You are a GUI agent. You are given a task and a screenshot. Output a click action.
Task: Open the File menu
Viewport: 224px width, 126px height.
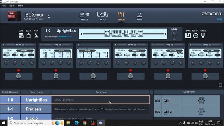click(x=3, y=6)
